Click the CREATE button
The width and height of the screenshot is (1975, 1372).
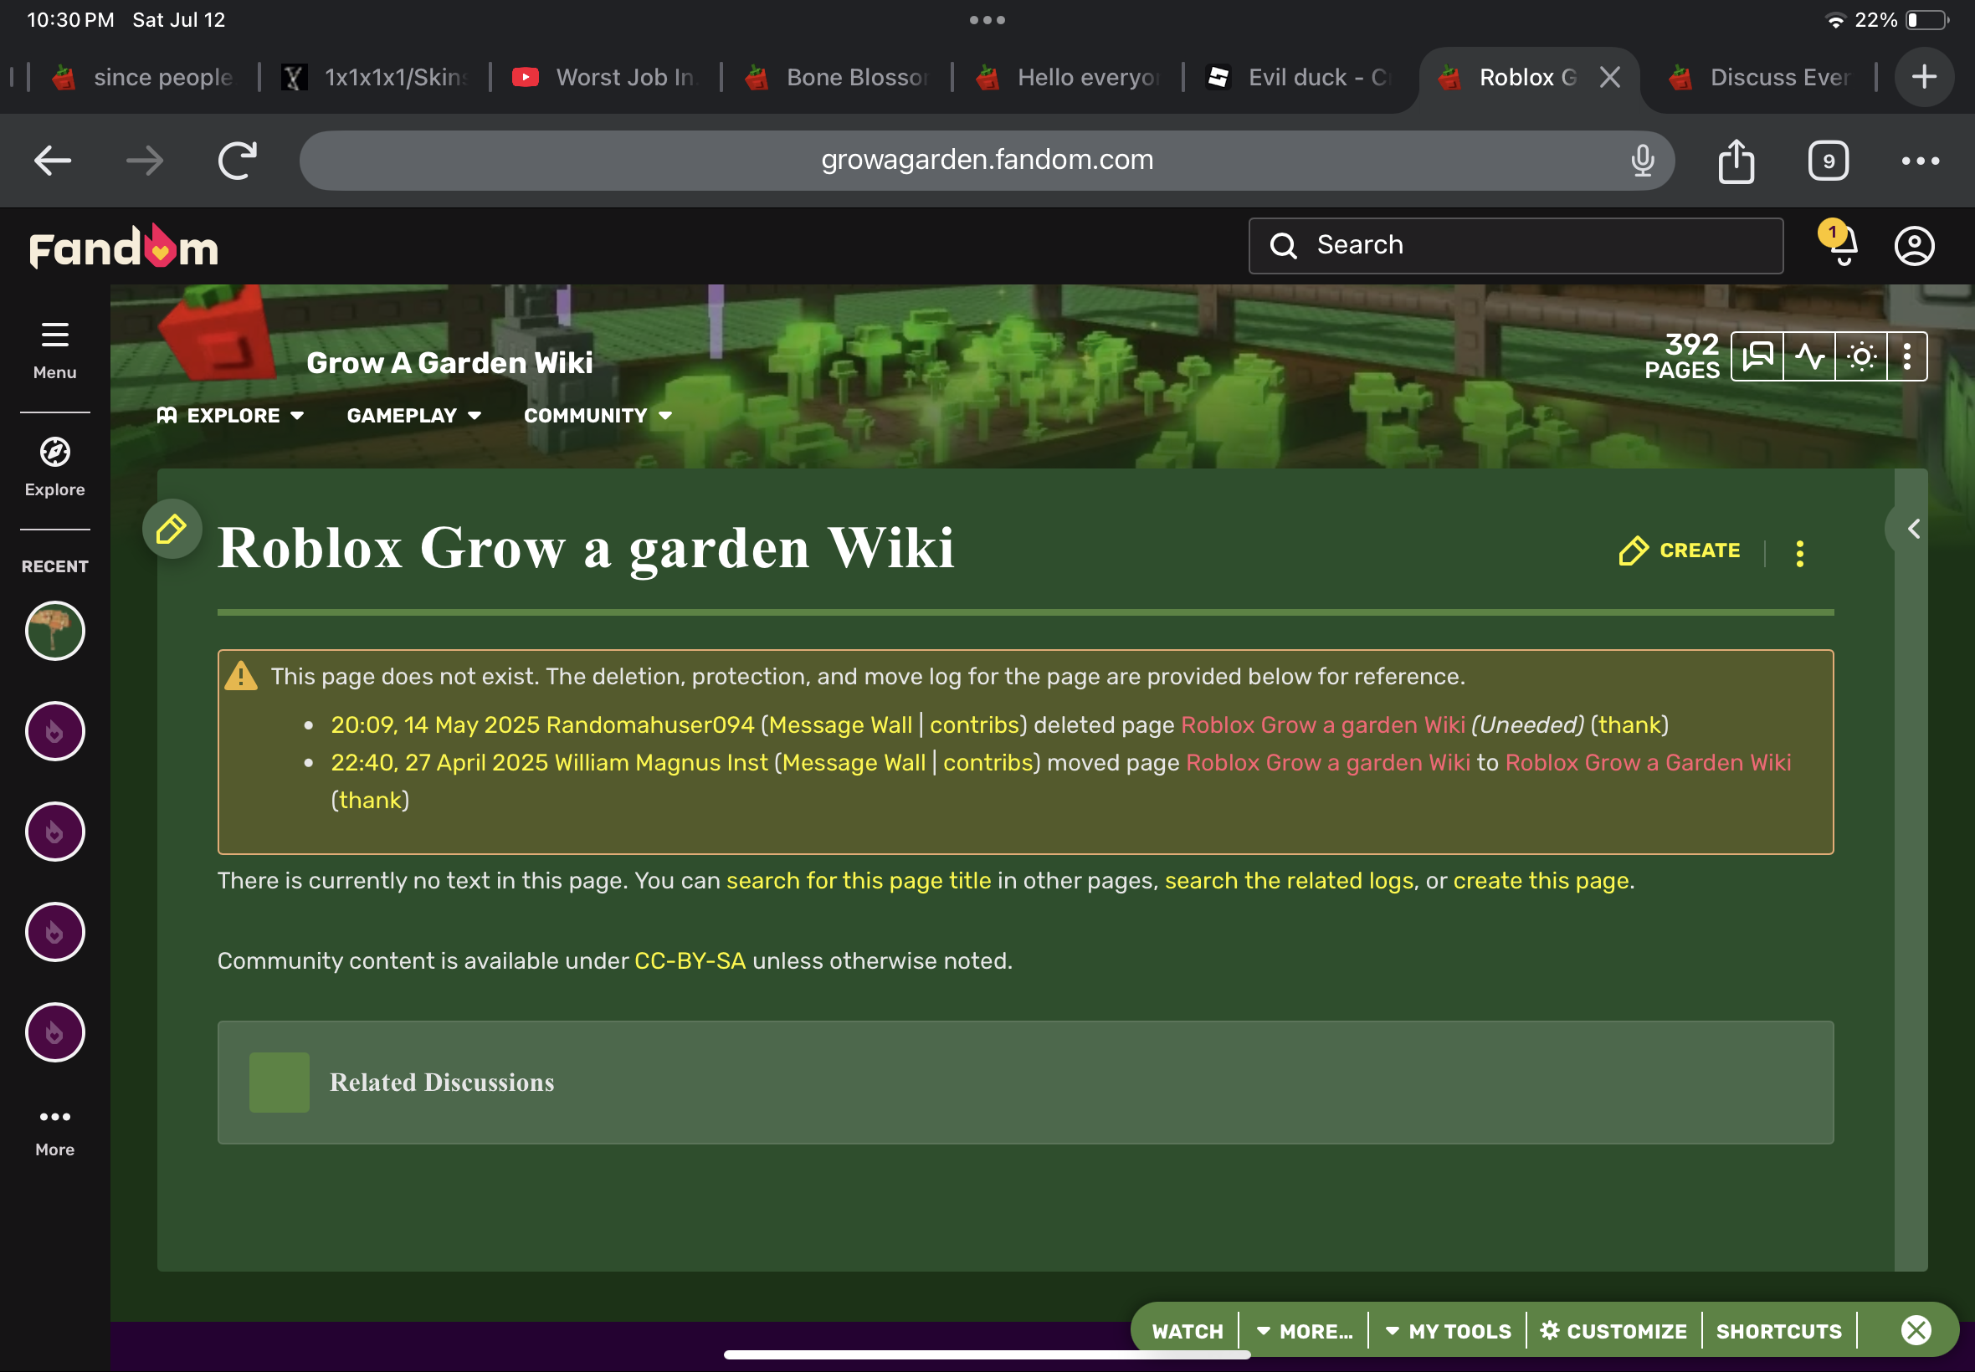point(1680,550)
